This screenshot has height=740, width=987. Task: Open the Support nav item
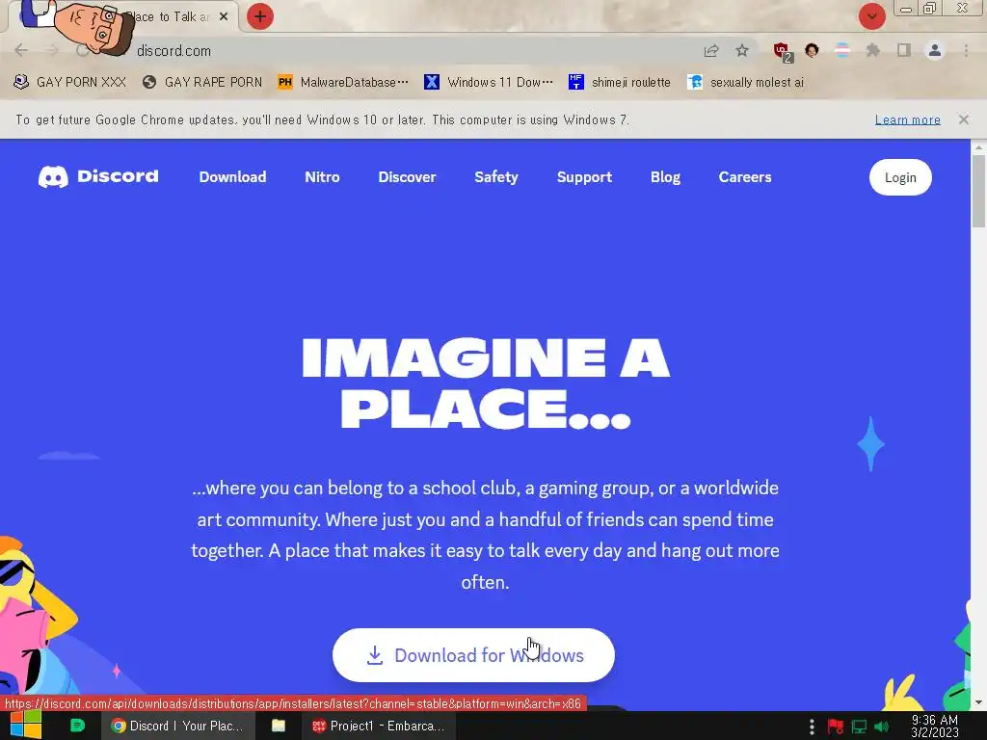click(x=584, y=177)
